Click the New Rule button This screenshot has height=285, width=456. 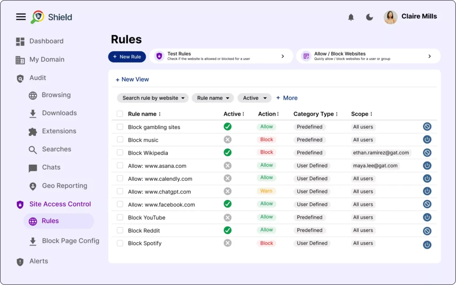coord(127,57)
